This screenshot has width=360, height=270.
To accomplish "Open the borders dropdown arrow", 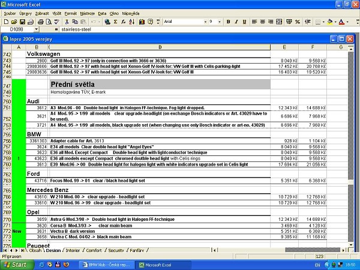I will [x=323, y=22].
